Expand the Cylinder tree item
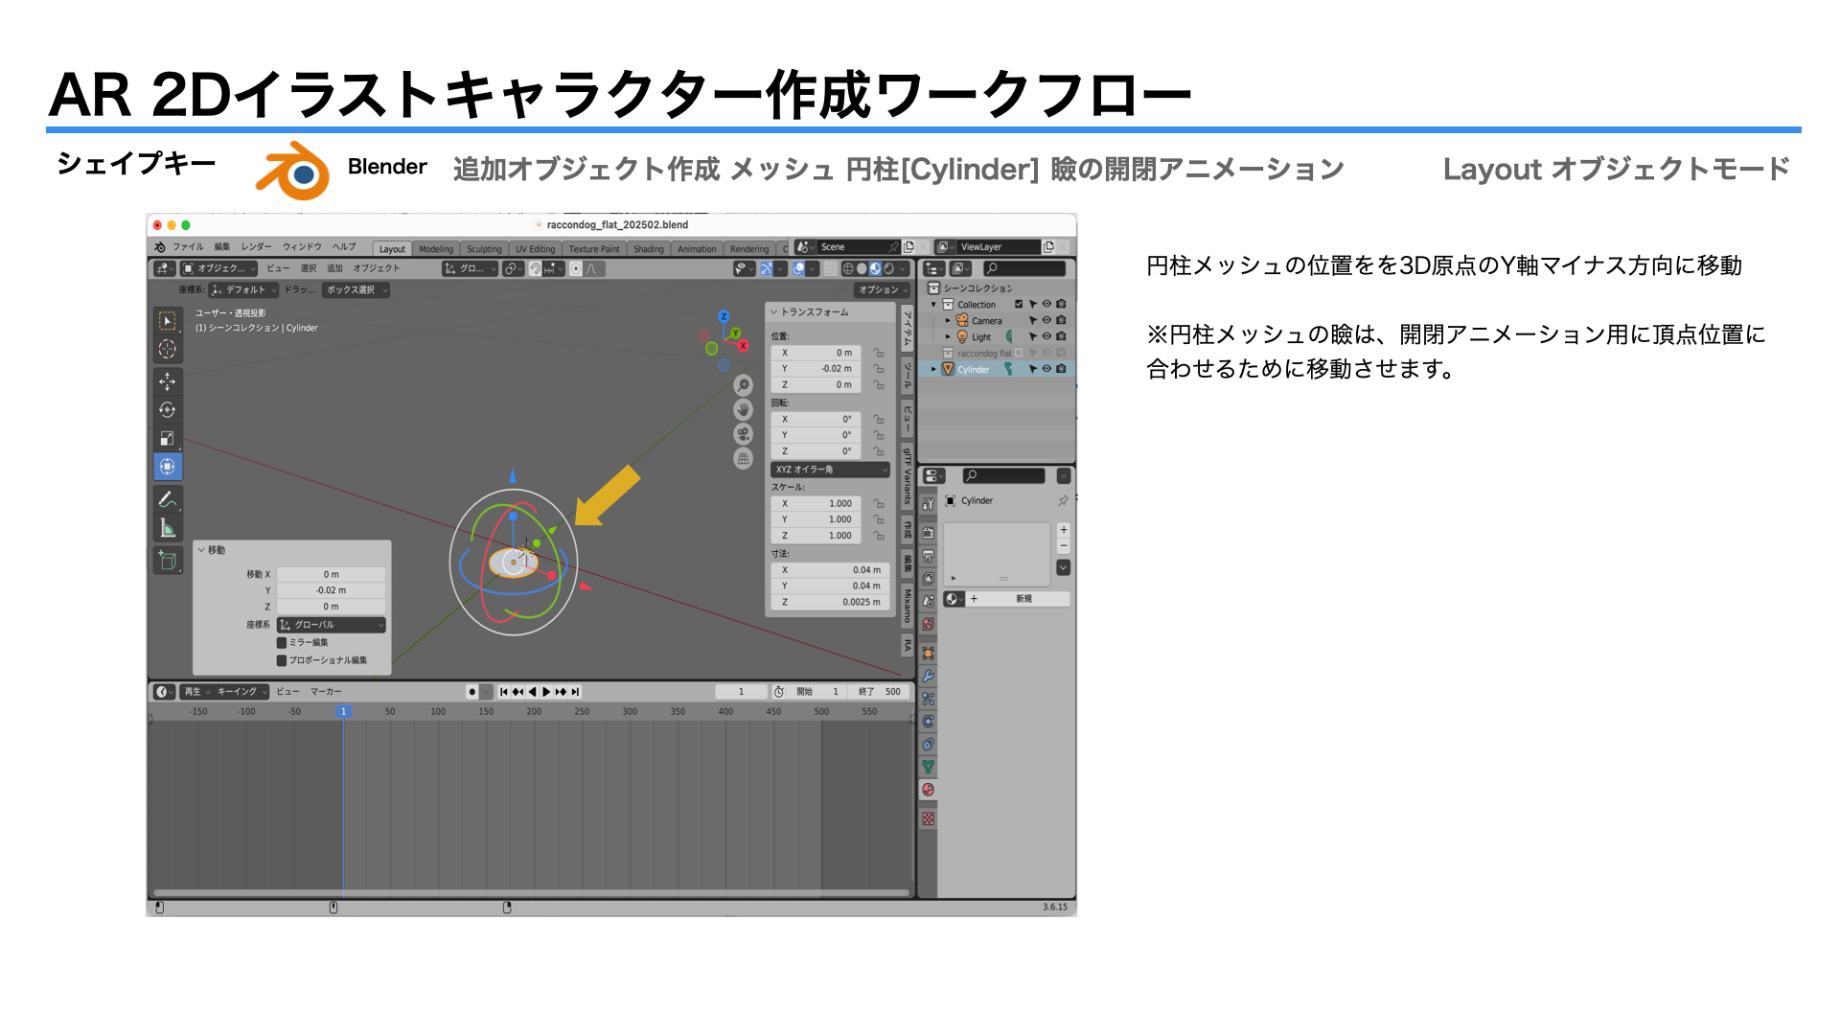 click(933, 369)
